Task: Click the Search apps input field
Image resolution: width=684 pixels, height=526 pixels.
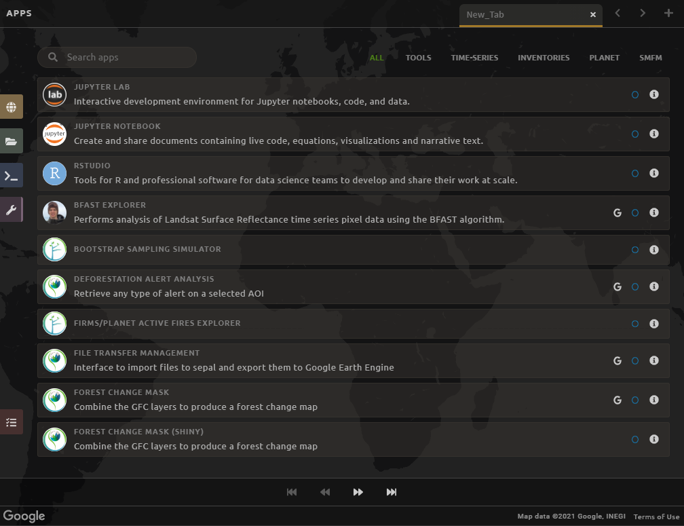Action: [126, 58]
